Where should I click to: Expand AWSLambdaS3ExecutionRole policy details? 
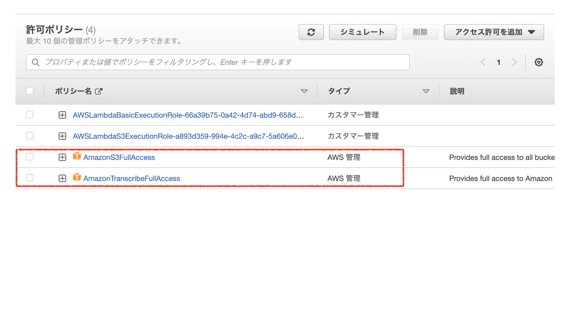coord(62,136)
